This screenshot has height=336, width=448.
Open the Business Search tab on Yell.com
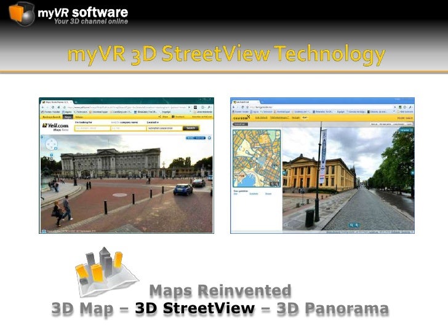coord(52,117)
